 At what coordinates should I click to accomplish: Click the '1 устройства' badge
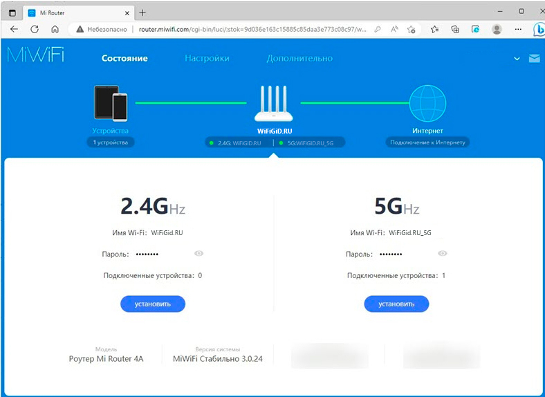(x=111, y=142)
